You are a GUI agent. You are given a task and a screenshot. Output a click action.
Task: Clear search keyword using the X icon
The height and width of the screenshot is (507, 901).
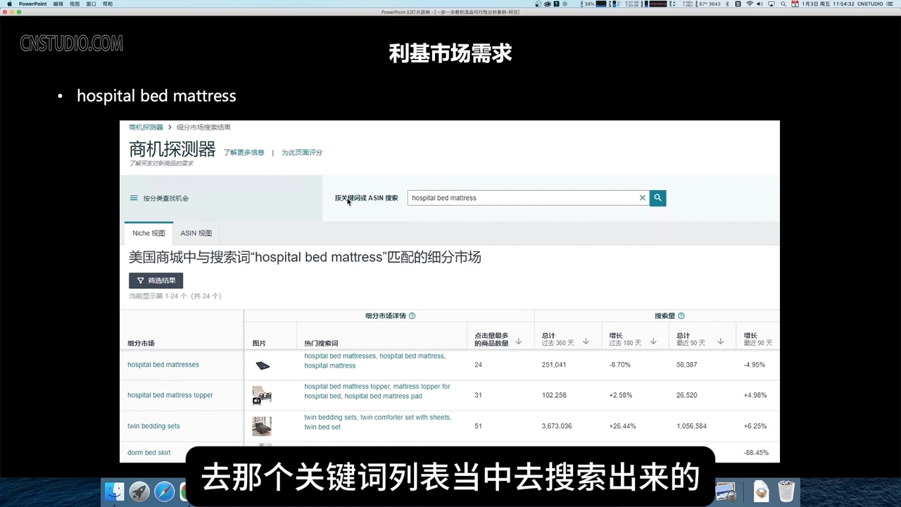point(641,198)
